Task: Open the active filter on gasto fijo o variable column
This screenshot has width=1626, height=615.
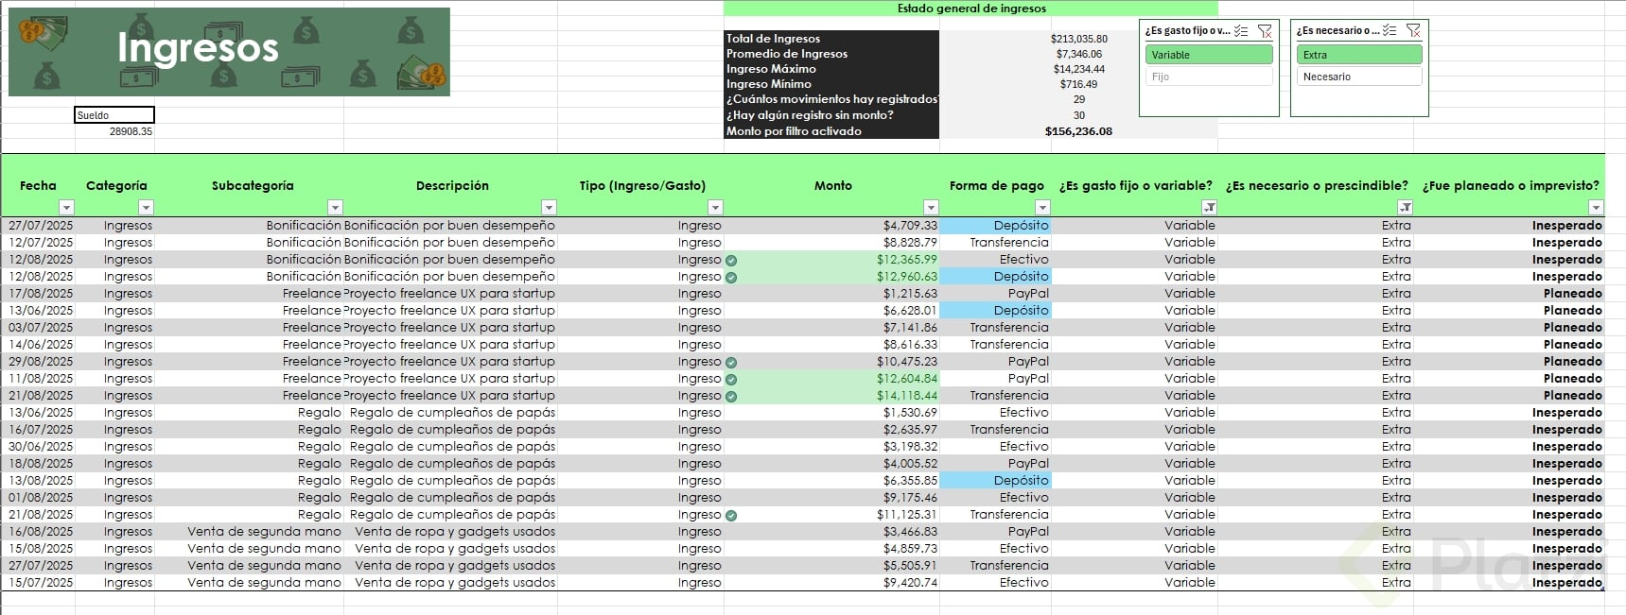Action: tap(1209, 207)
